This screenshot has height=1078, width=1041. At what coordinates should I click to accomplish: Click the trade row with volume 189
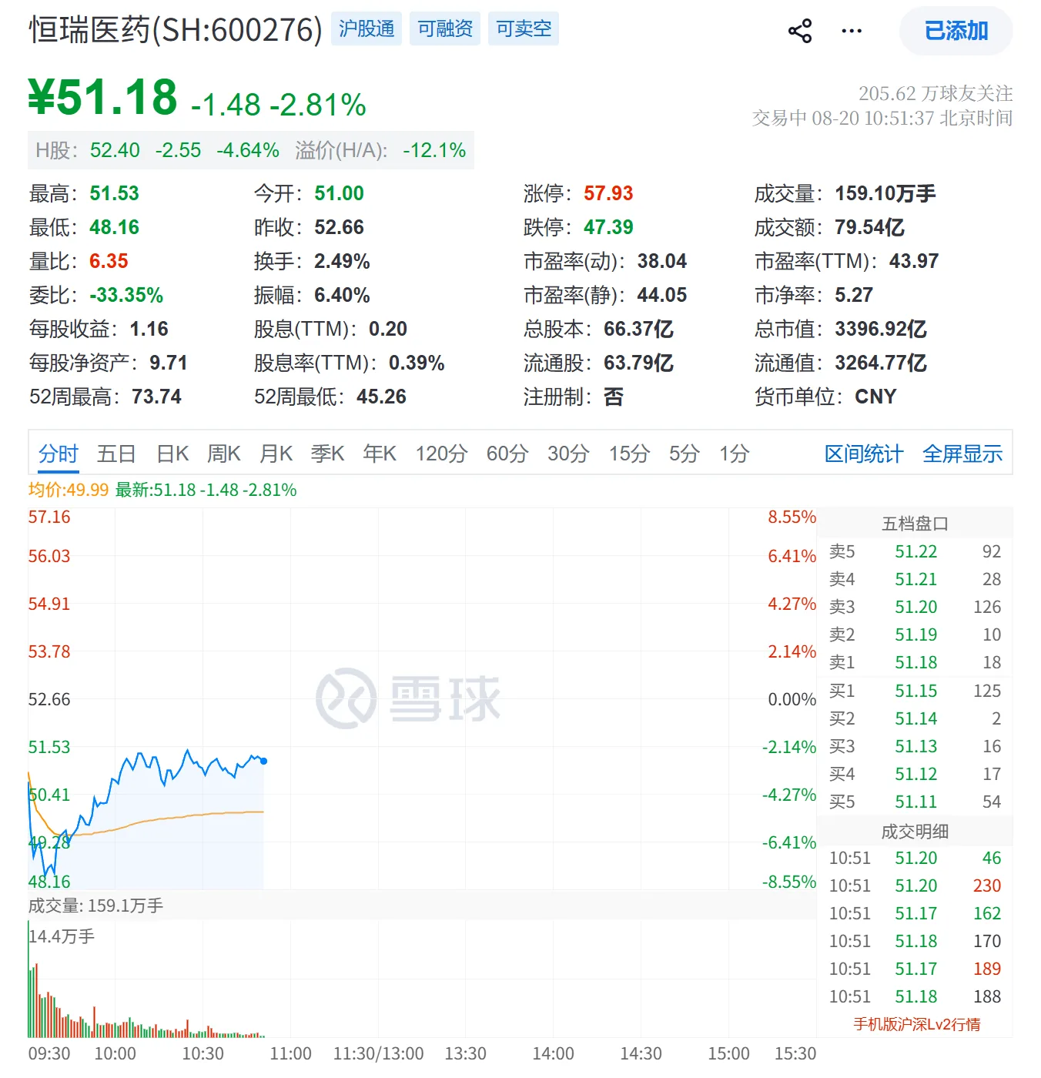point(915,969)
